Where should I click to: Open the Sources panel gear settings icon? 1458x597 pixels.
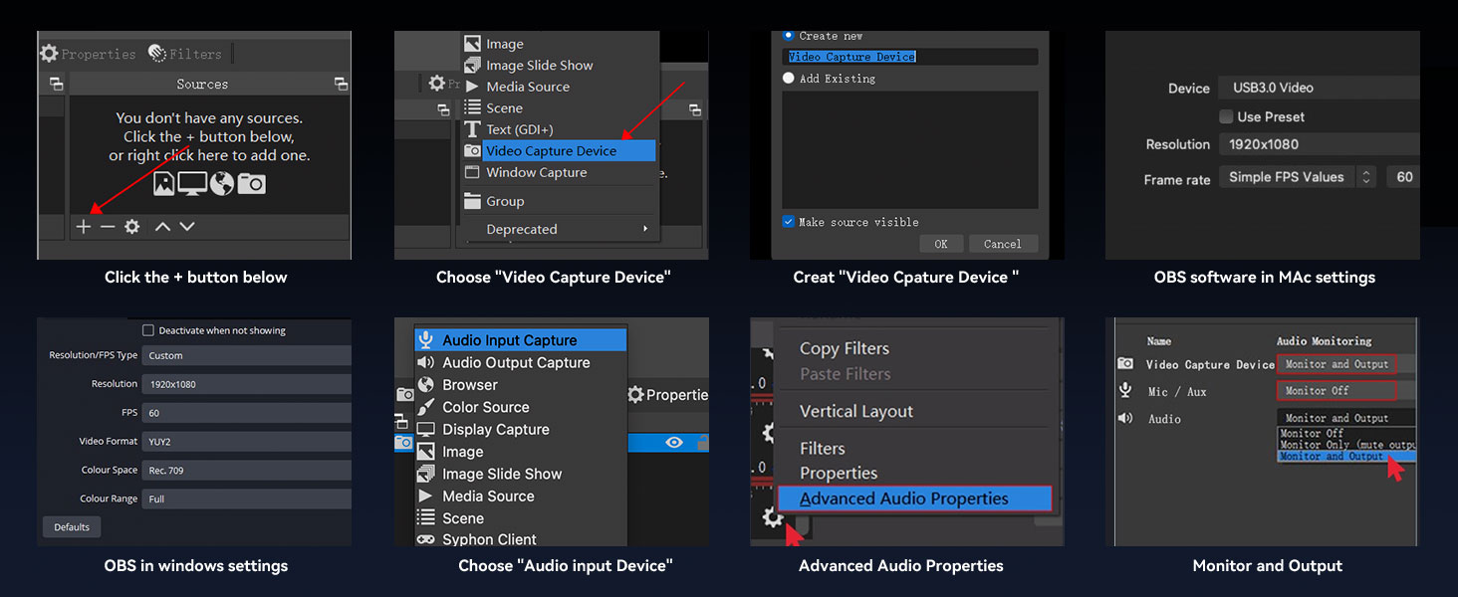(x=131, y=226)
